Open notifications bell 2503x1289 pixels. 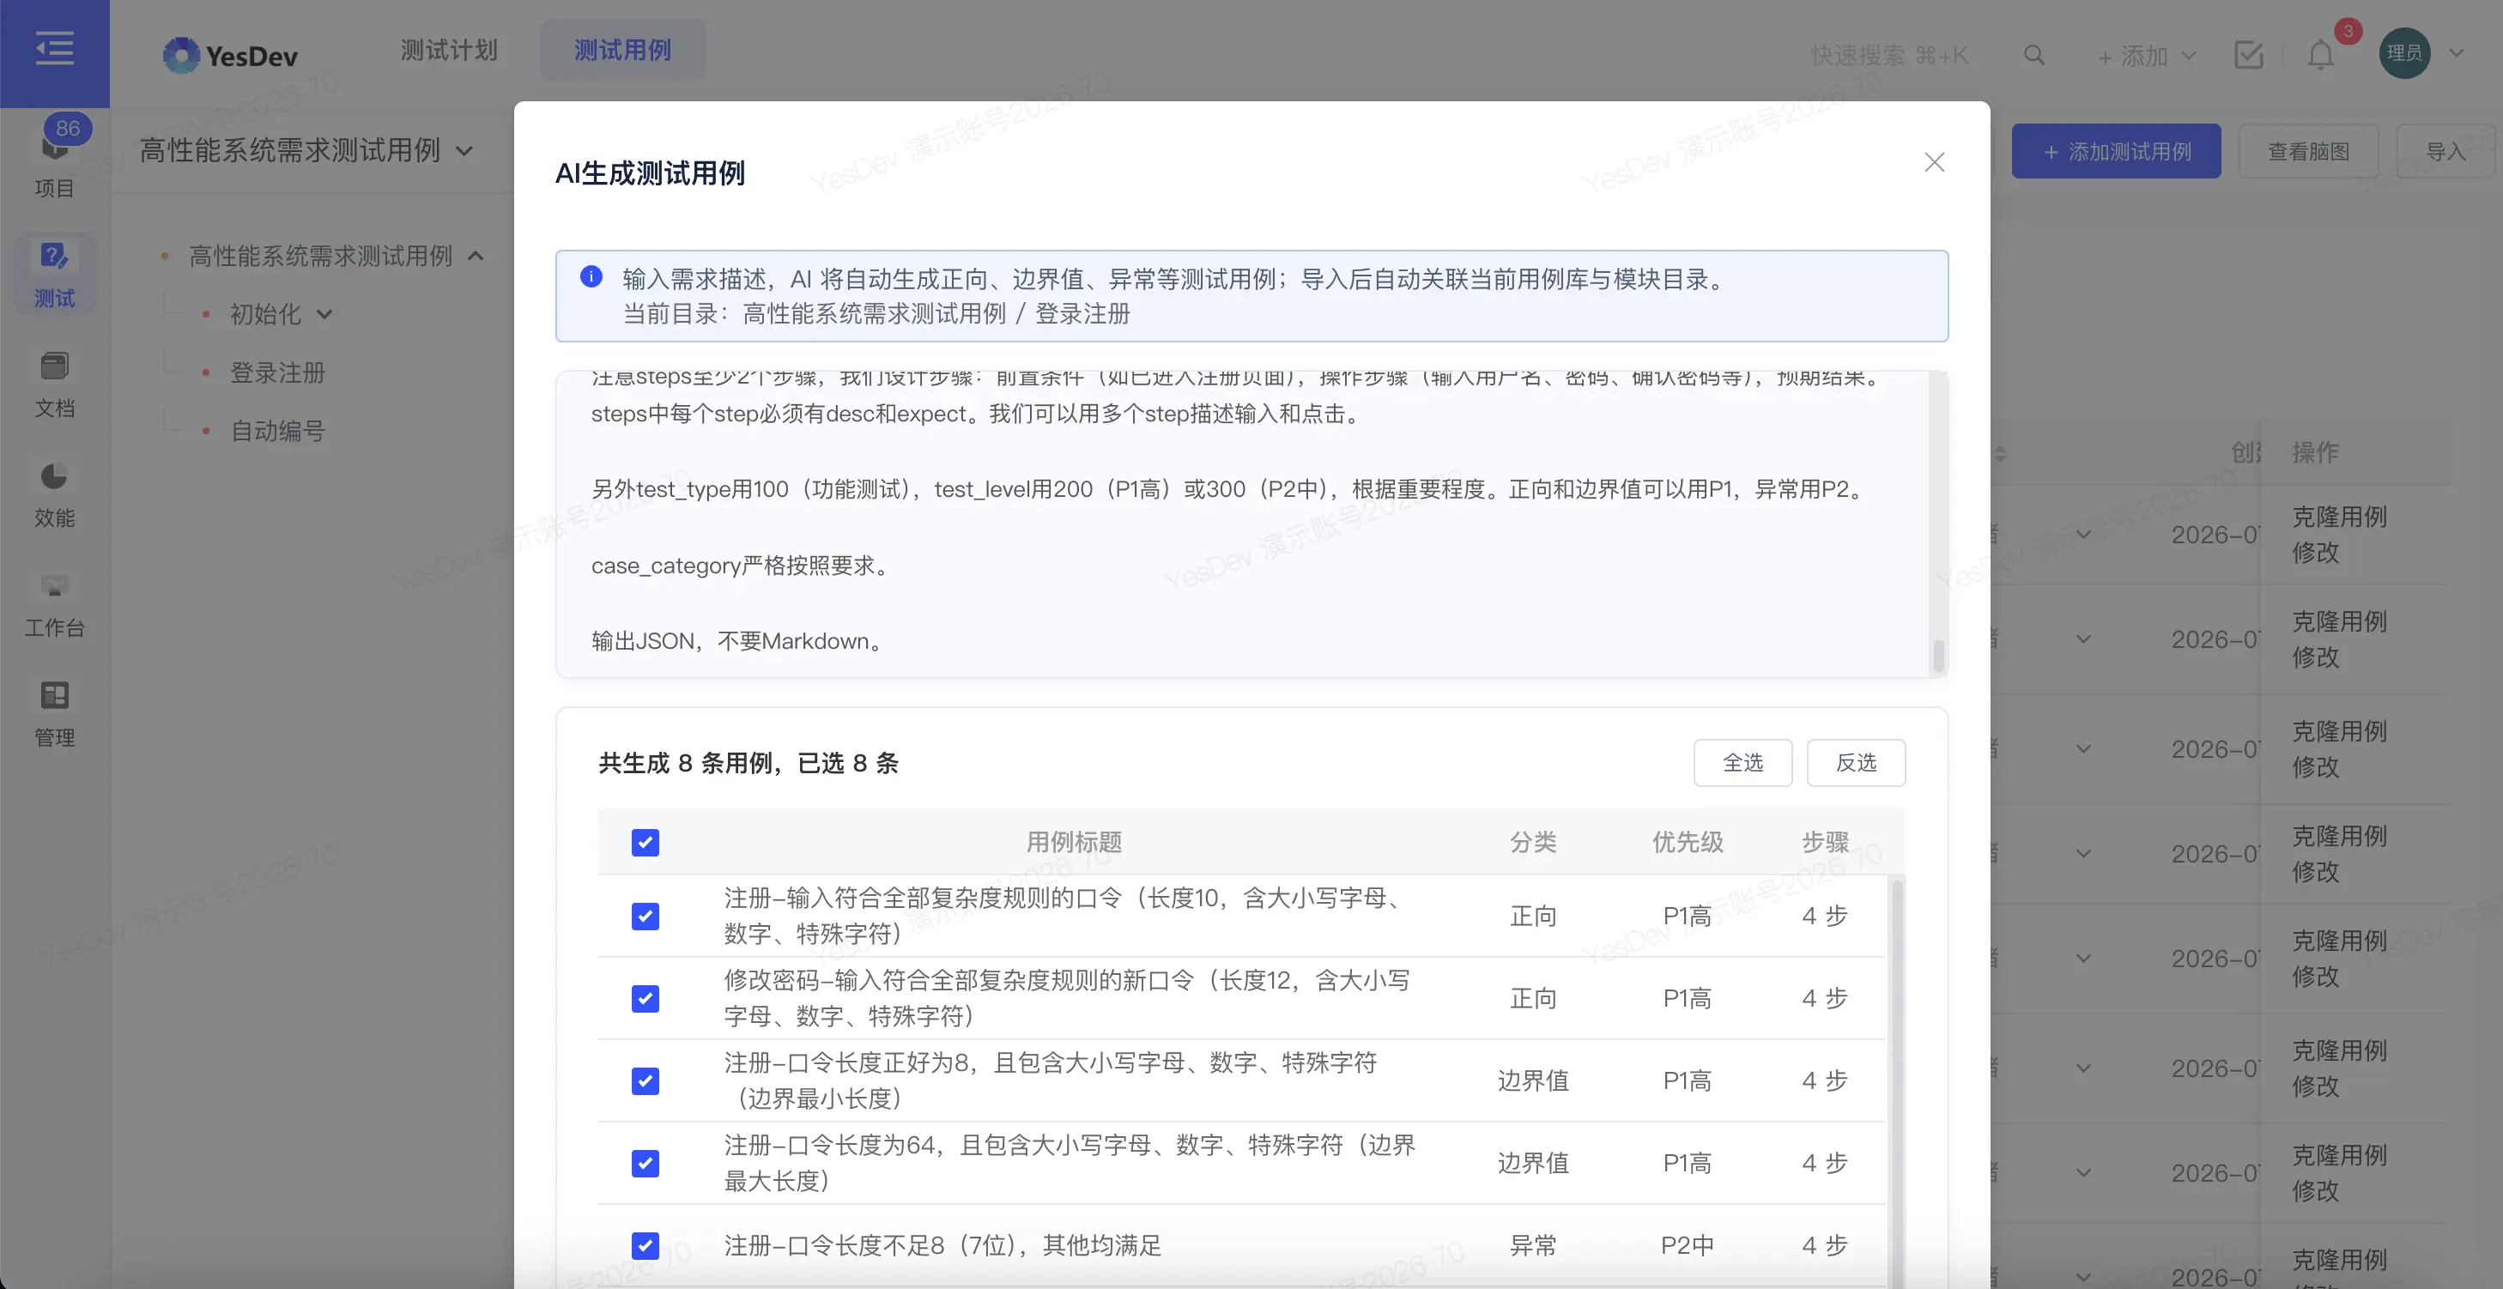[x=2320, y=54]
